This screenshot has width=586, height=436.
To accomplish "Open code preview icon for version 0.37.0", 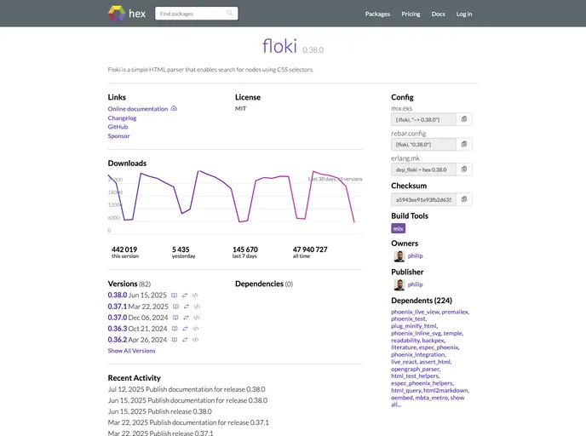I will pyautogui.click(x=197, y=318).
